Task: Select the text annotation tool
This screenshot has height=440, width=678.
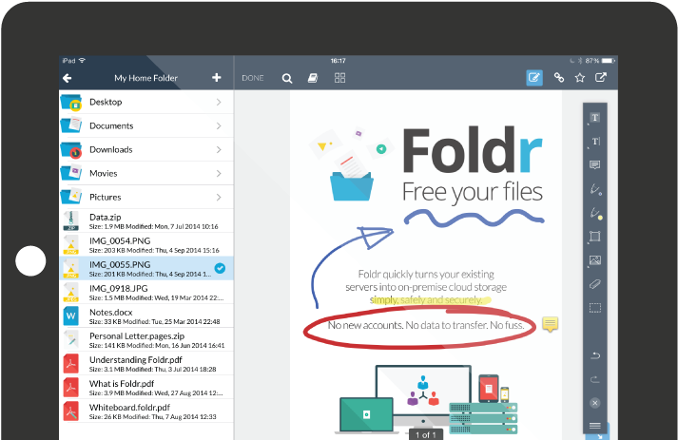Action: (595, 118)
